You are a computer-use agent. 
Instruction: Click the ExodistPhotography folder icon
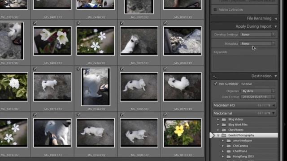[224, 135]
